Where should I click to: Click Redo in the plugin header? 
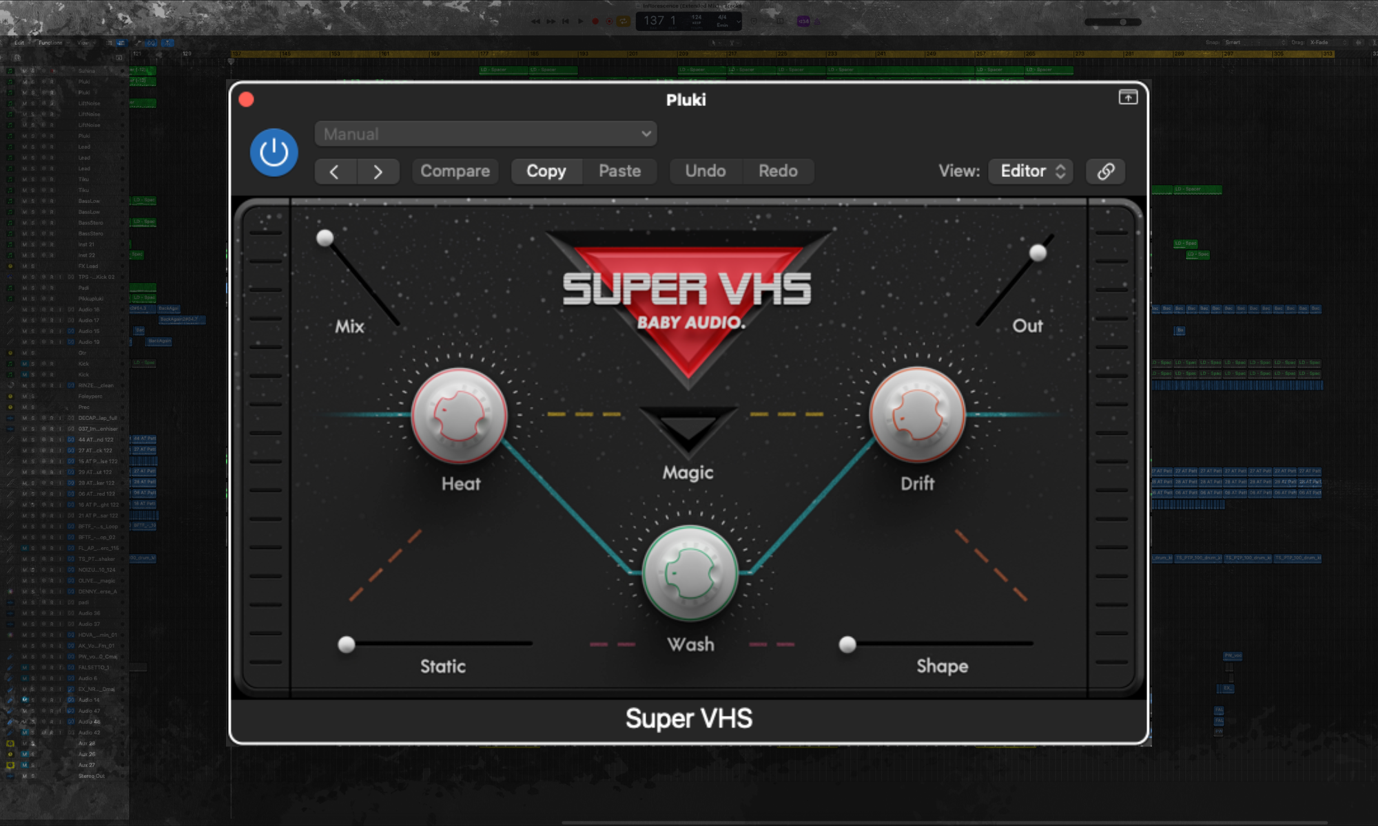pyautogui.click(x=778, y=171)
